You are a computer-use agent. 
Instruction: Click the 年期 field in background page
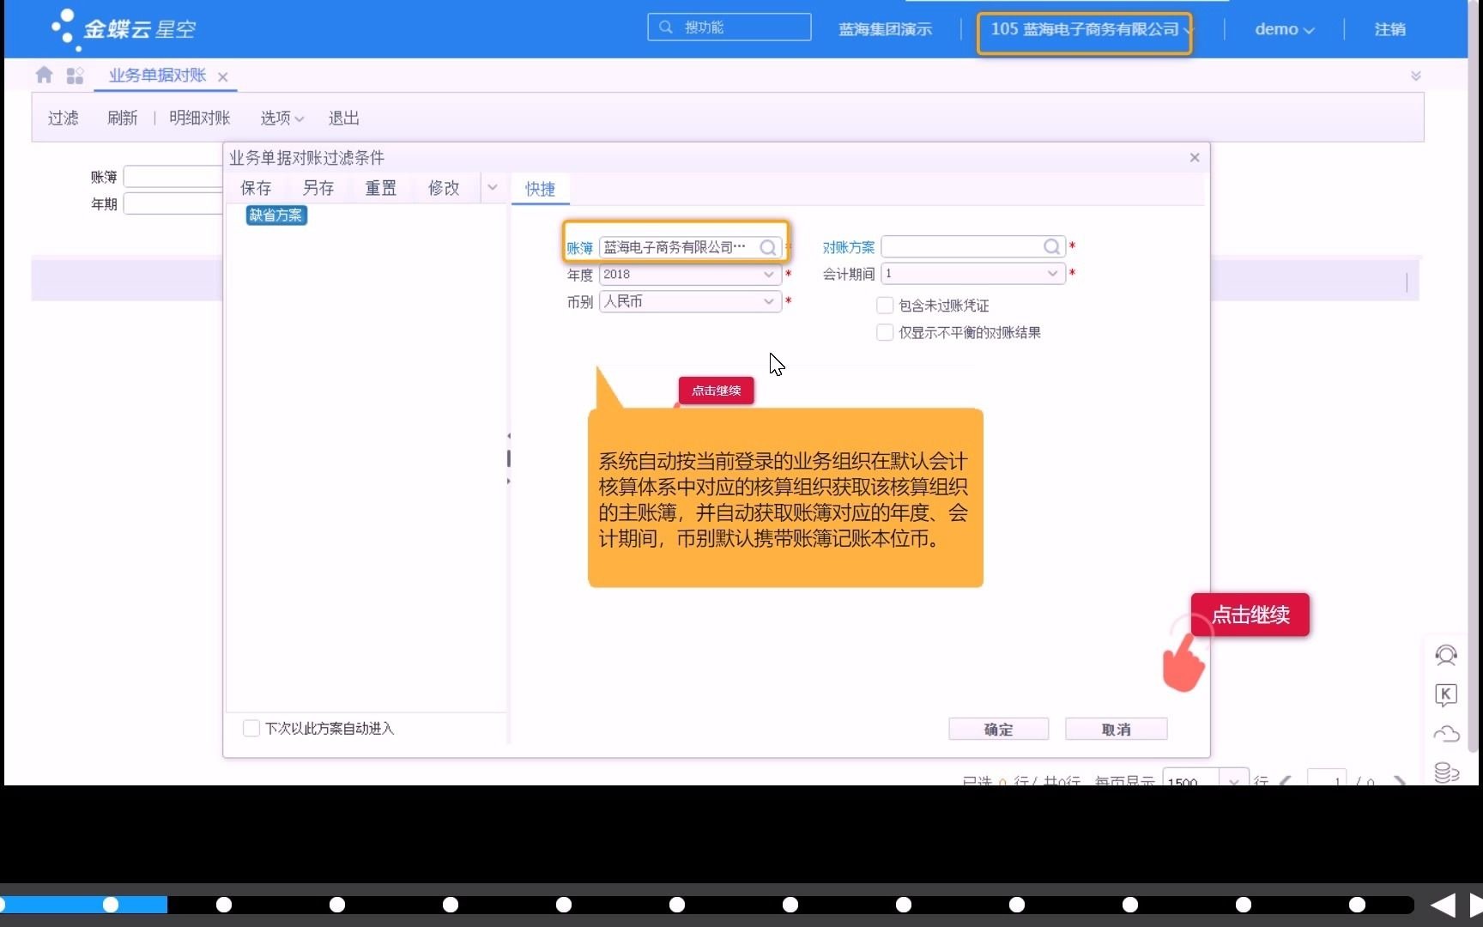[x=173, y=203]
